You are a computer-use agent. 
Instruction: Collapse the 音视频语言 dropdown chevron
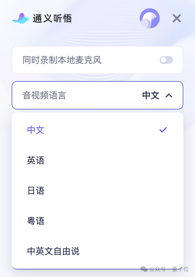click(x=169, y=96)
